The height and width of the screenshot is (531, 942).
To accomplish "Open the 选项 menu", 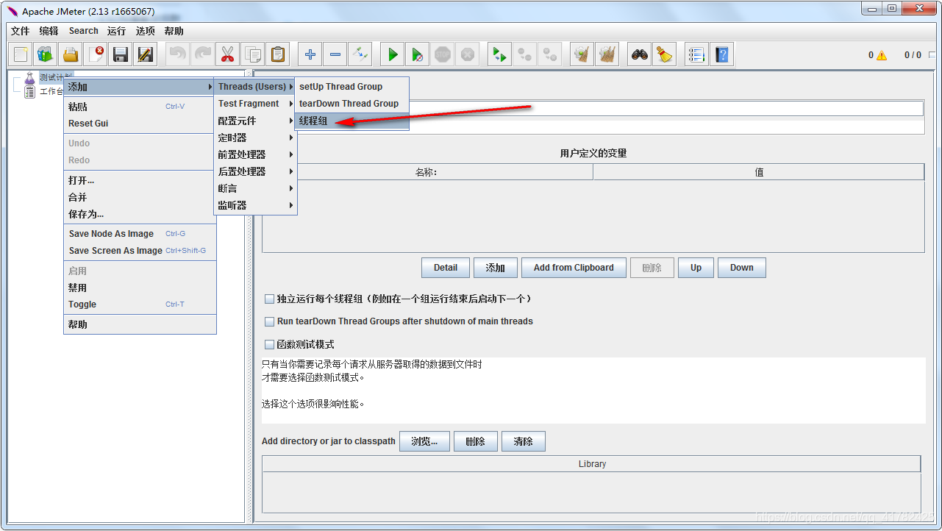I will pyautogui.click(x=146, y=31).
